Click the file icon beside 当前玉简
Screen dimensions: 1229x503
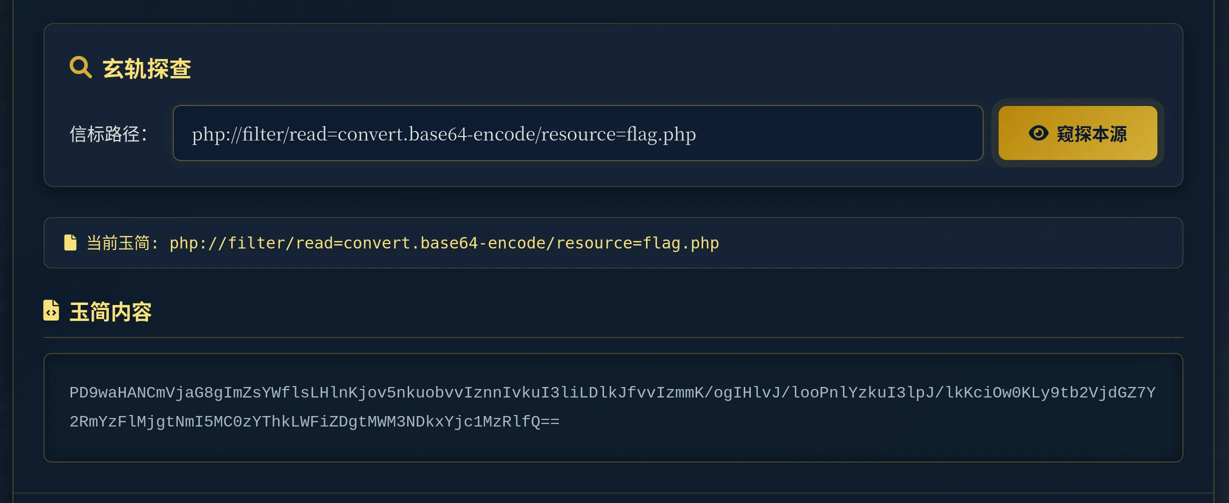[x=71, y=242]
